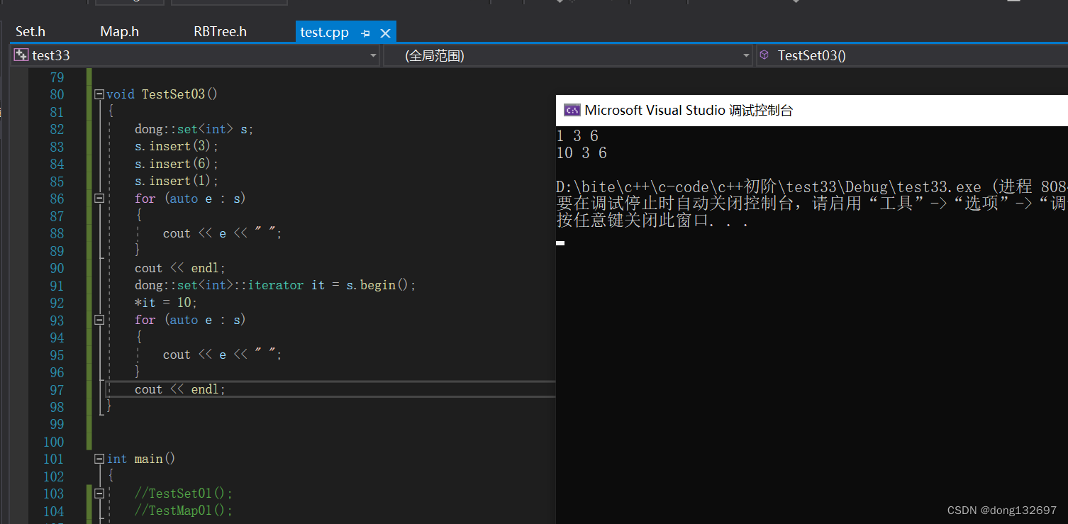The height and width of the screenshot is (524, 1068).
Task: Click console output line 10 3 6
Action: (x=582, y=152)
